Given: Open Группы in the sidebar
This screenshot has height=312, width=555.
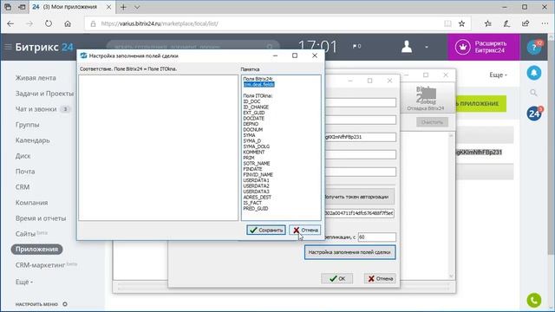Looking at the screenshot, I should click(x=27, y=125).
